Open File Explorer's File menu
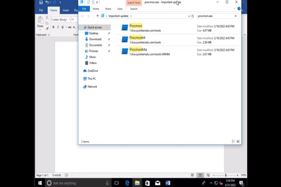281x187 pixels. point(84,9)
